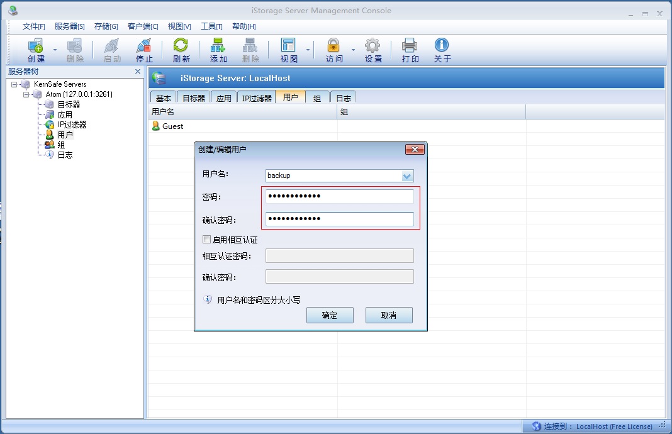Open the 视图[V] menu
This screenshot has height=434, width=672.
pyautogui.click(x=179, y=26)
